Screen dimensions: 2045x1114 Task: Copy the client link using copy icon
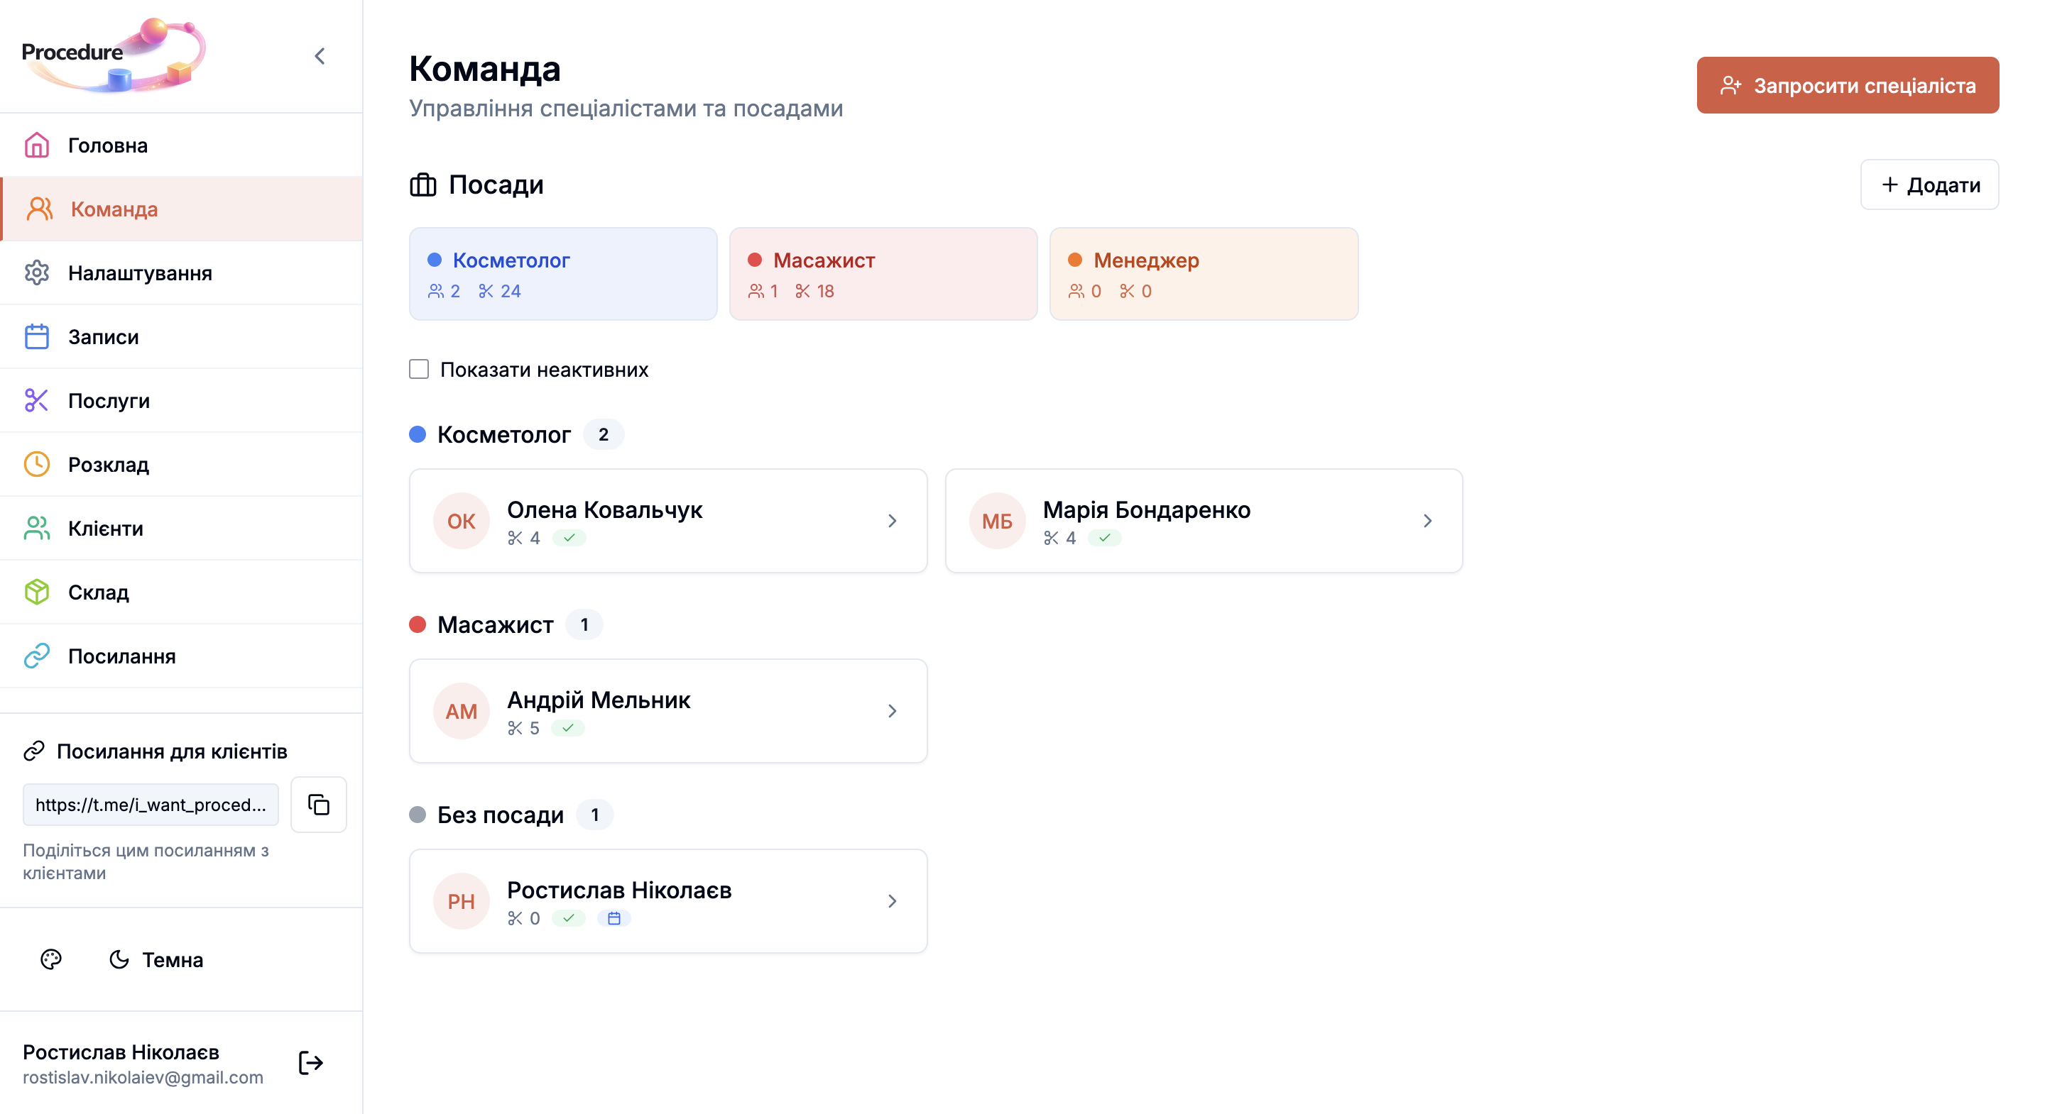click(318, 805)
